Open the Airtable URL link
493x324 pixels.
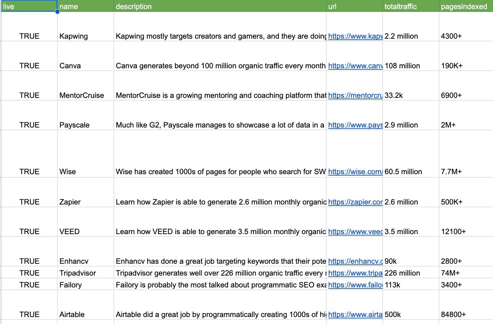(x=355, y=314)
